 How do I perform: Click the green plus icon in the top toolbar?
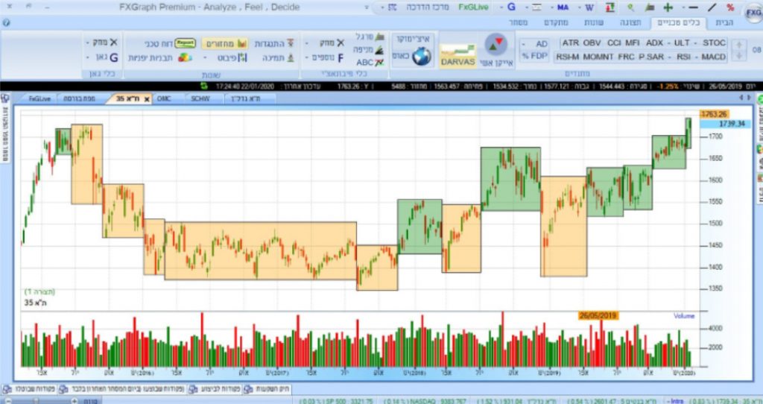tap(668, 7)
